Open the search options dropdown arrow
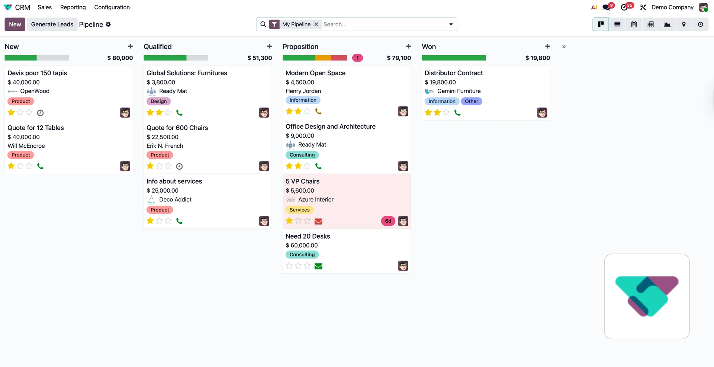This screenshot has width=714, height=367. point(451,24)
